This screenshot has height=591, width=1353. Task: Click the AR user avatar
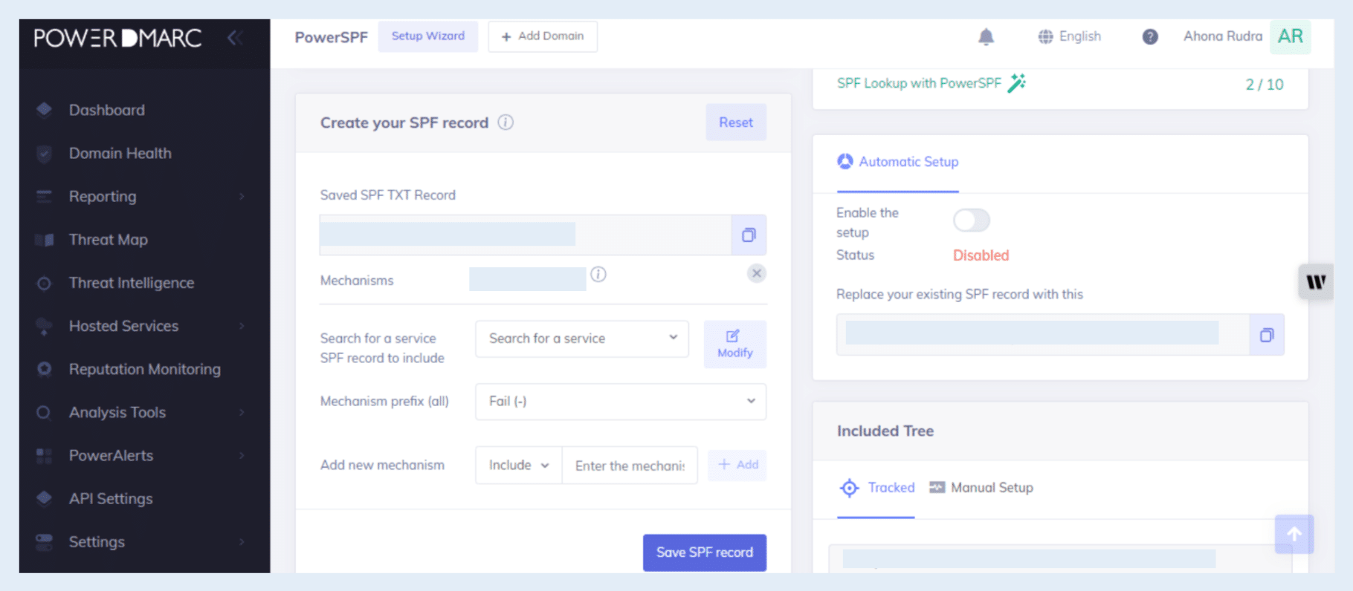pos(1290,36)
